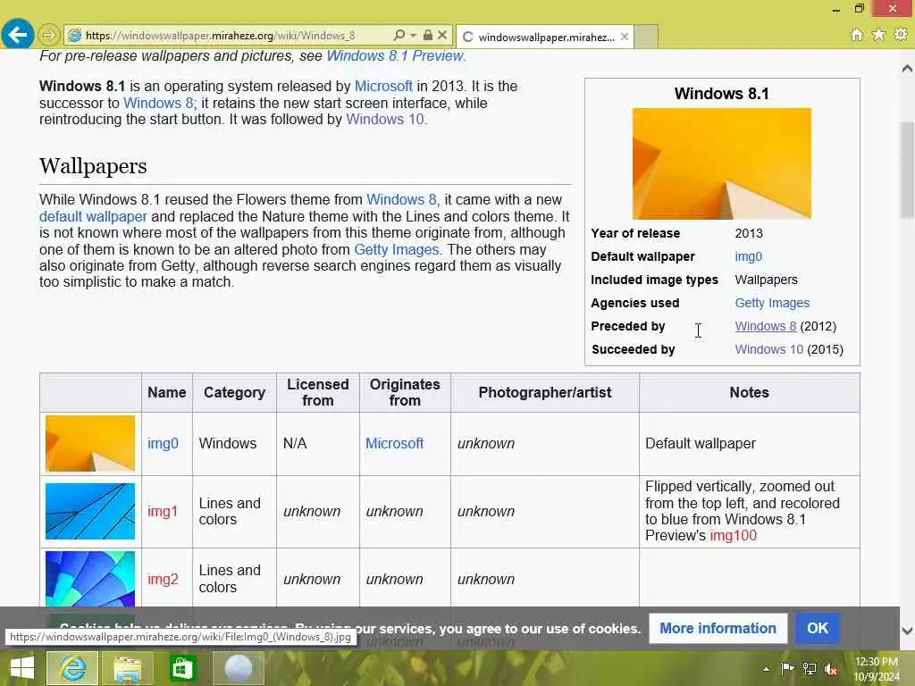This screenshot has width=915, height=686.
Task: Open the Home icon in the browser toolbar
Action: [857, 35]
